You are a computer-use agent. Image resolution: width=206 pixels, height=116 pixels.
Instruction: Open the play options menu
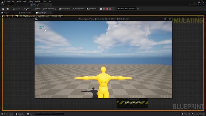pyautogui.click(x=113, y=9)
